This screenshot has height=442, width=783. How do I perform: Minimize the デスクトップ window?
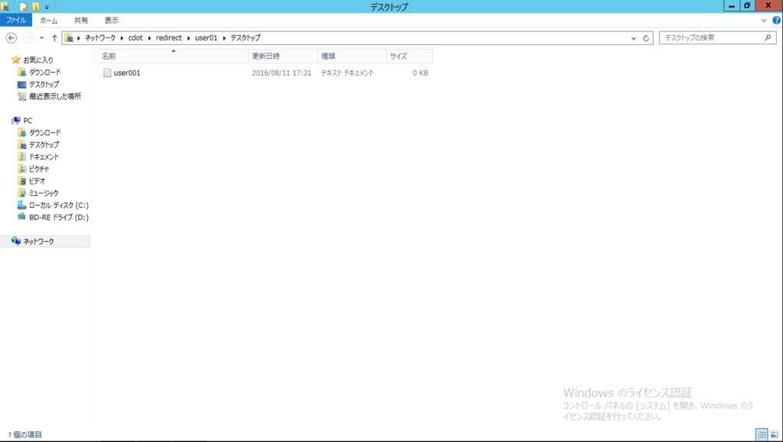pos(732,6)
